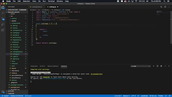Open the Manage gear menu
This screenshot has width=172, height=97.
pos(3,92)
